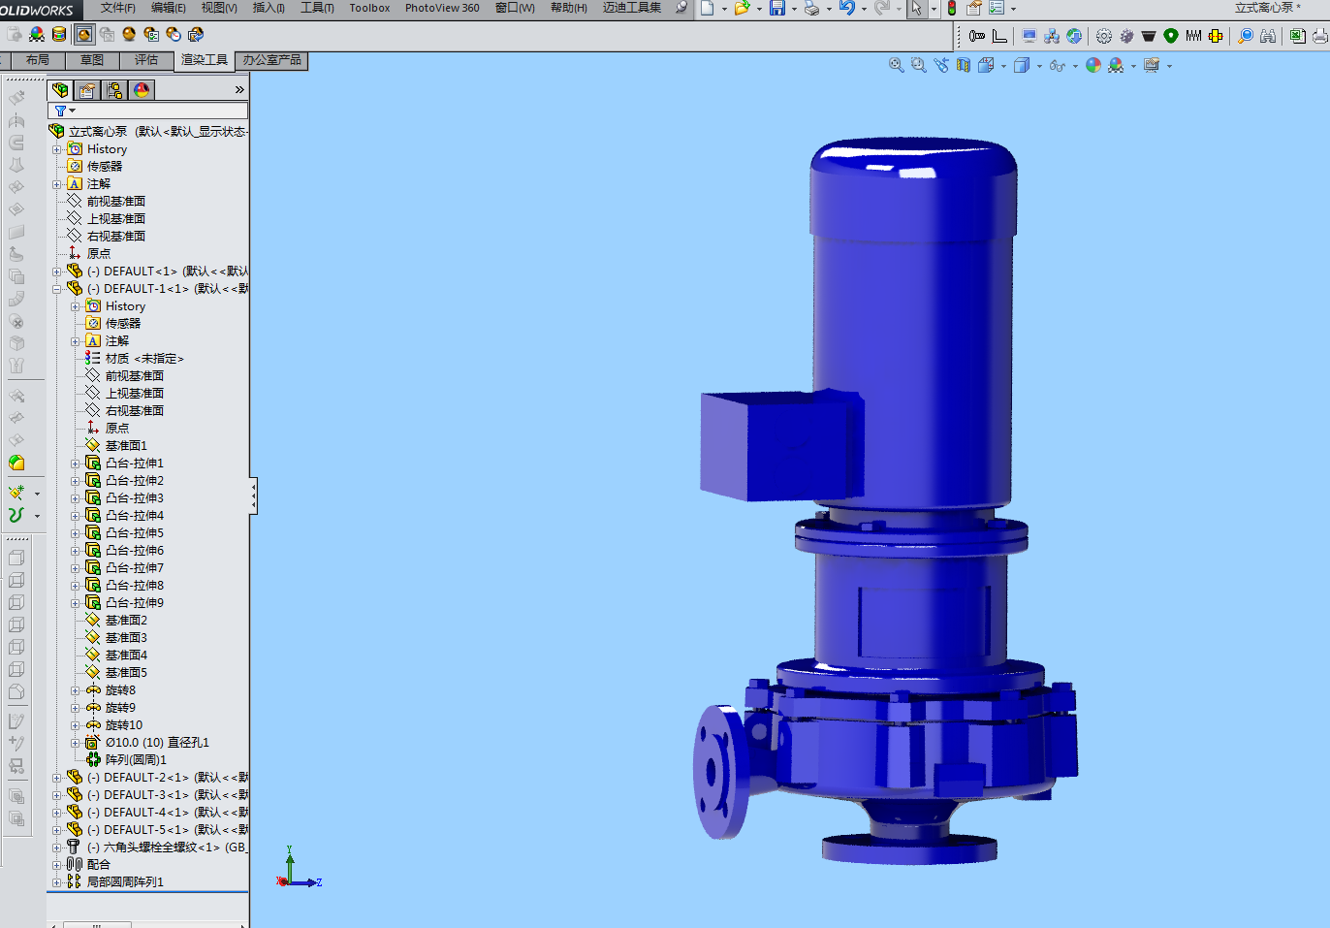Expand the top-level History node
The image size is (1330, 928).
[x=57, y=149]
